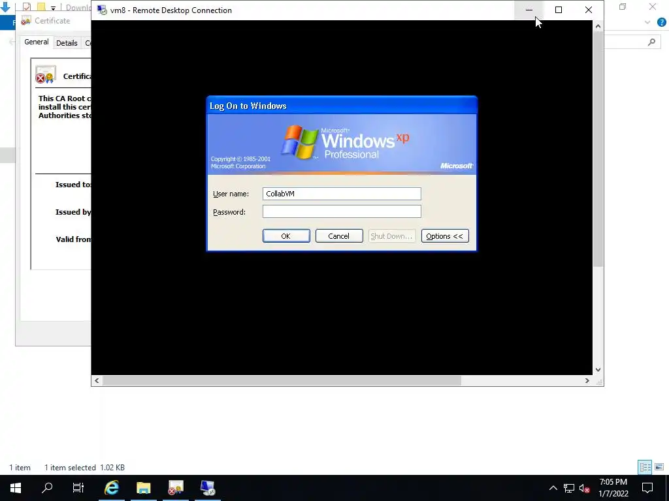Image resolution: width=669 pixels, height=501 pixels.
Task: Open File Explorer from taskbar
Action: point(144,488)
